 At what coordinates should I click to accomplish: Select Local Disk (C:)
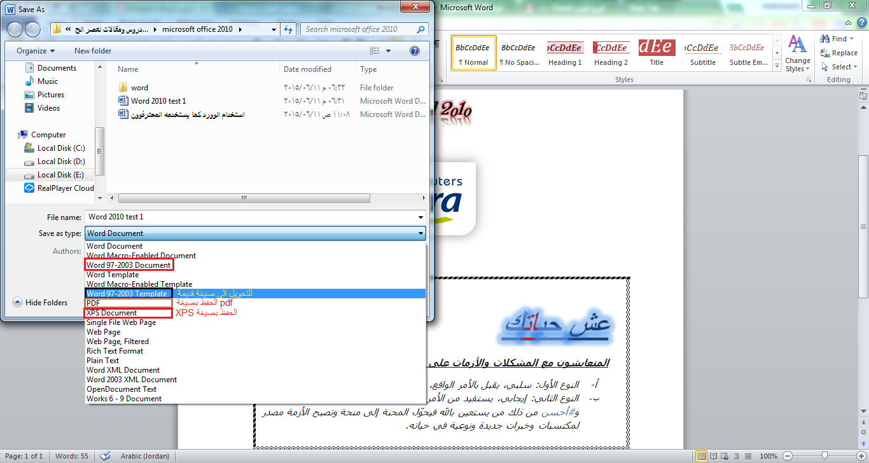pos(55,148)
